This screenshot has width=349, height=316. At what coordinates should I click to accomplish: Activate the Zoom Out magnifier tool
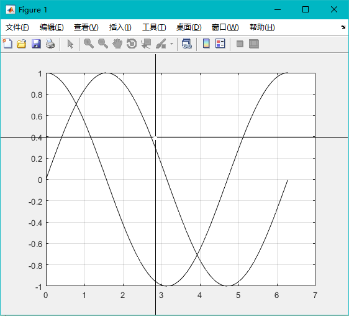[x=103, y=44]
